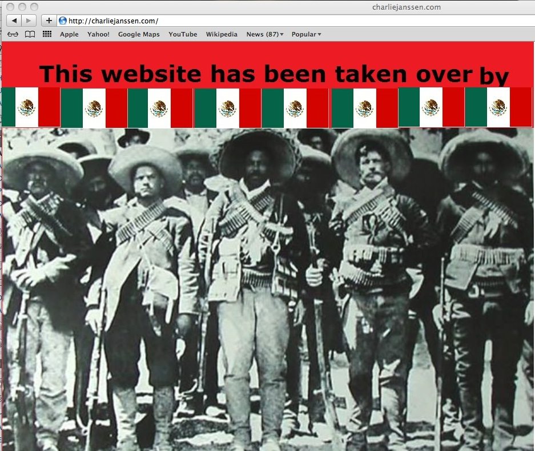The width and height of the screenshot is (535, 451).
Task: Click the black-and-white photo of armed men
Action: pos(268,289)
